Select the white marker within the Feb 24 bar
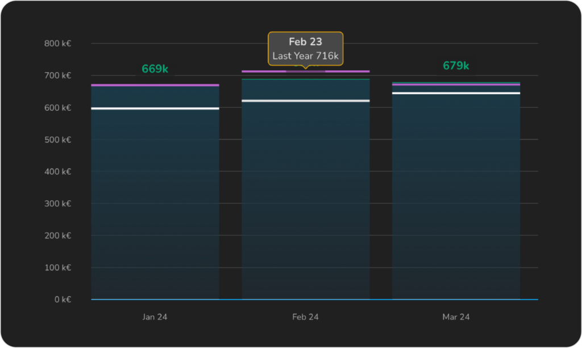Screen dimensions: 582x348 [306, 100]
